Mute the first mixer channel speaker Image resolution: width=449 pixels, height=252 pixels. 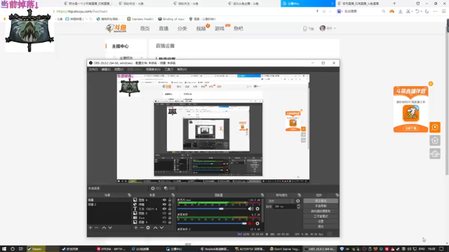point(250,209)
